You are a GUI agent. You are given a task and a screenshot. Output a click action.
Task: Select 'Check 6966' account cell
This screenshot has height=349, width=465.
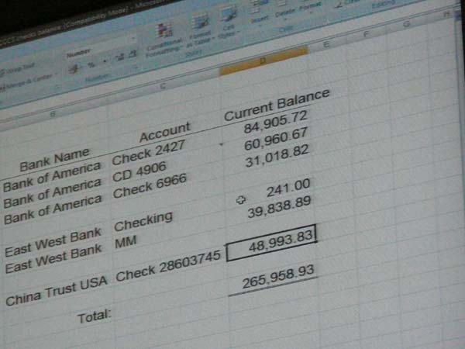click(x=150, y=186)
